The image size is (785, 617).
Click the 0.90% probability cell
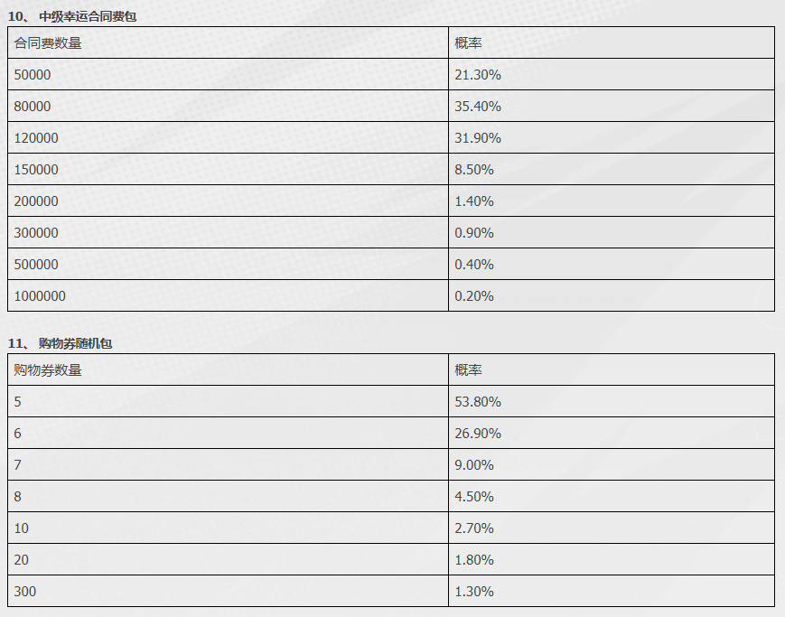[x=612, y=232]
